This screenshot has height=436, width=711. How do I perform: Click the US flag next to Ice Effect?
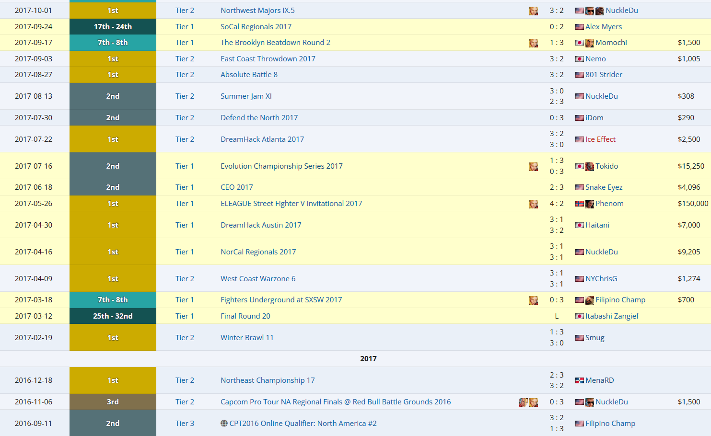click(580, 139)
